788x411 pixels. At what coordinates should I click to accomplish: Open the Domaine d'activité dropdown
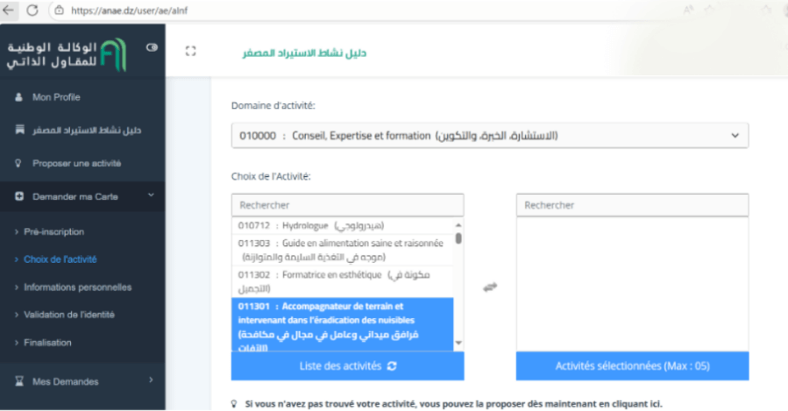(489, 136)
